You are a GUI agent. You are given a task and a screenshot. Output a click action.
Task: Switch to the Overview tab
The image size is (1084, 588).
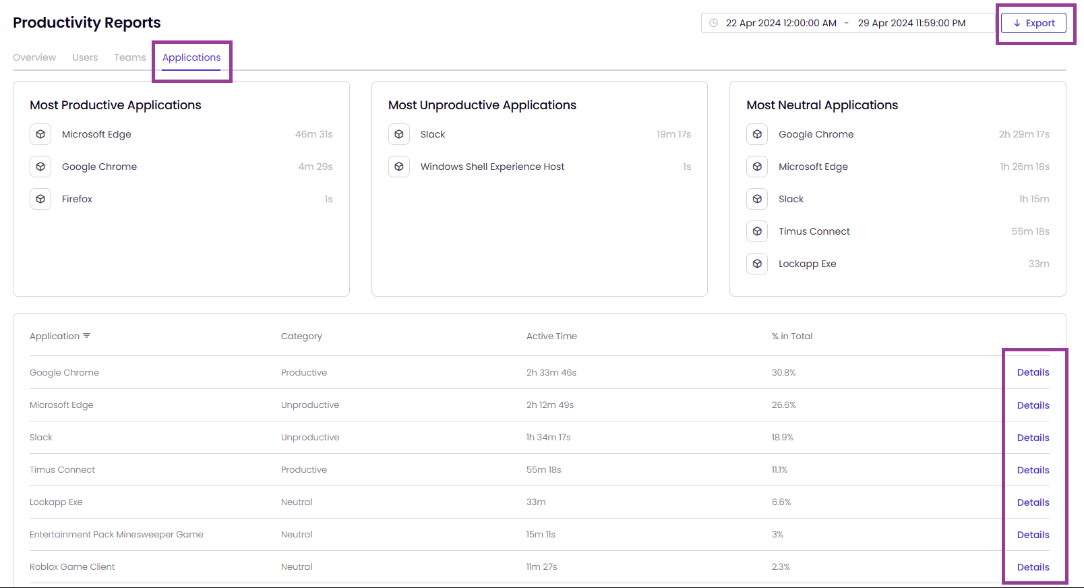34,57
